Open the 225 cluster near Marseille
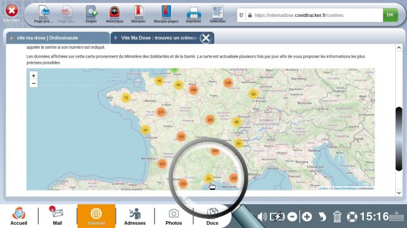 click(234, 178)
